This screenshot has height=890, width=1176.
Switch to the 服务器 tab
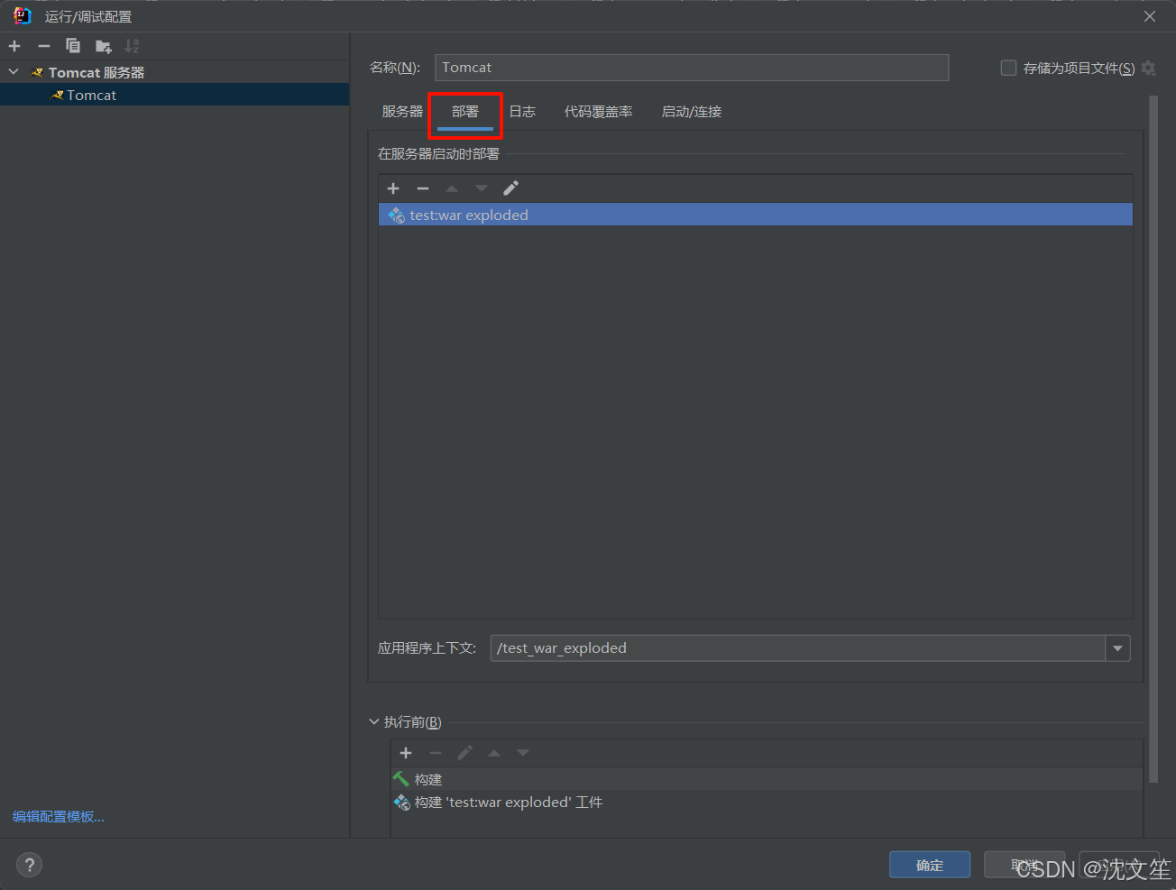[402, 112]
